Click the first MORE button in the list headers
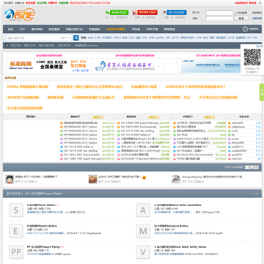 pyautogui.click(x=98, y=117)
